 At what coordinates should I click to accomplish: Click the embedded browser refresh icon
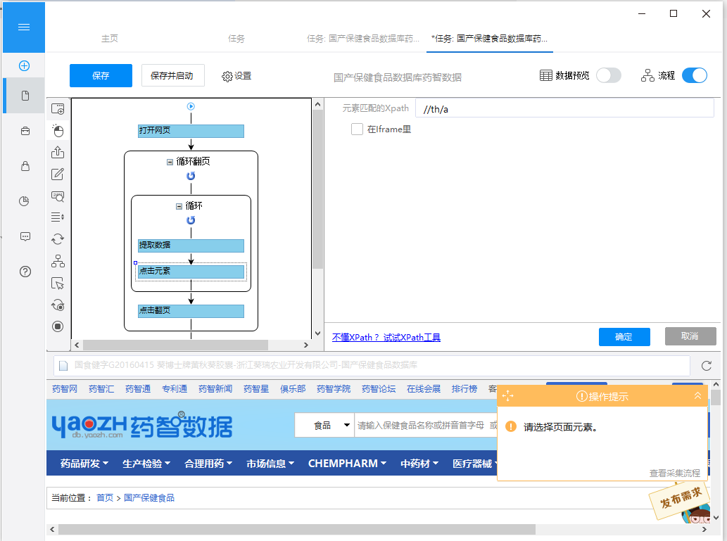[706, 366]
